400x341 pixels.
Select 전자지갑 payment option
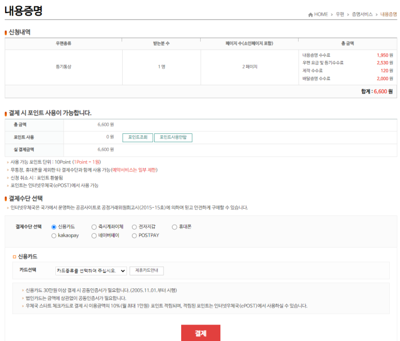(134, 227)
